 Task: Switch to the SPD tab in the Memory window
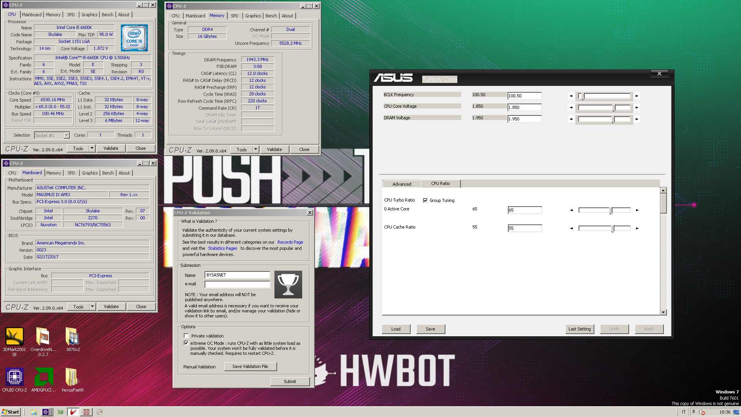point(235,16)
